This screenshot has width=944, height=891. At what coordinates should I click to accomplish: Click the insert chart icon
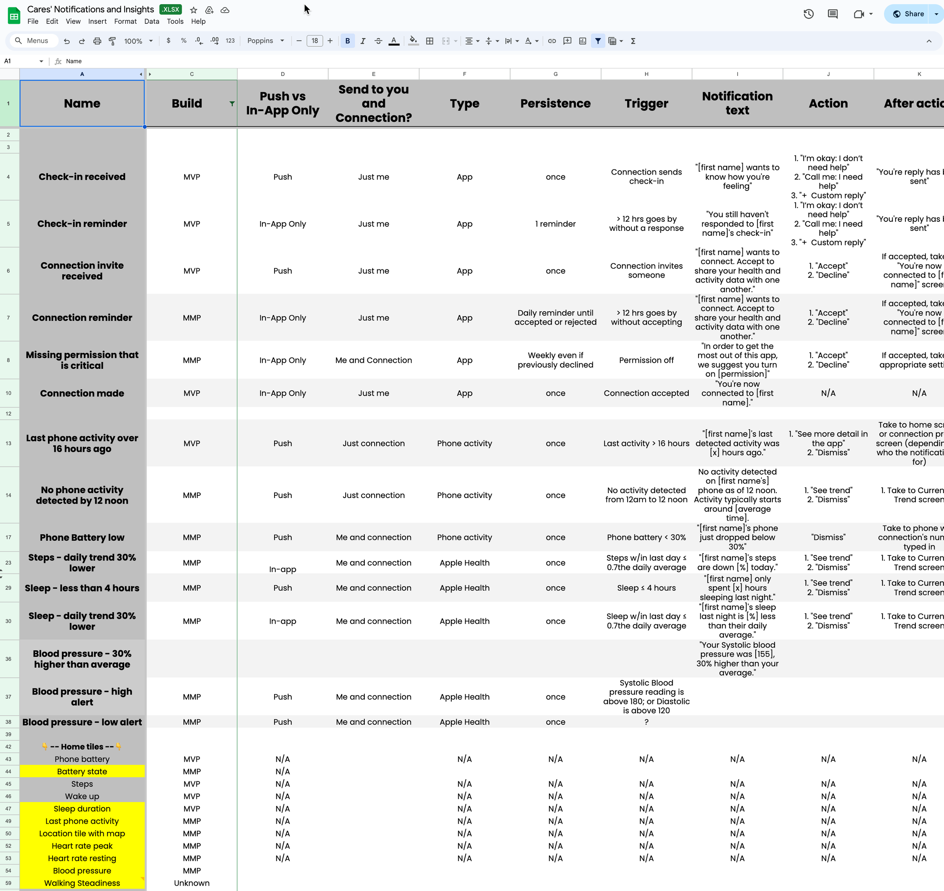pyautogui.click(x=583, y=41)
